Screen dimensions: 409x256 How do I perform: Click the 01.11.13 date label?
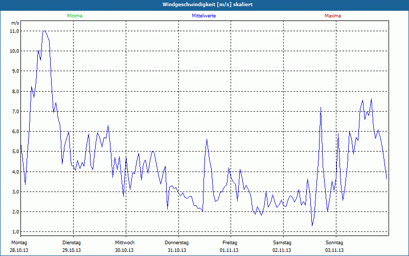[229, 250]
